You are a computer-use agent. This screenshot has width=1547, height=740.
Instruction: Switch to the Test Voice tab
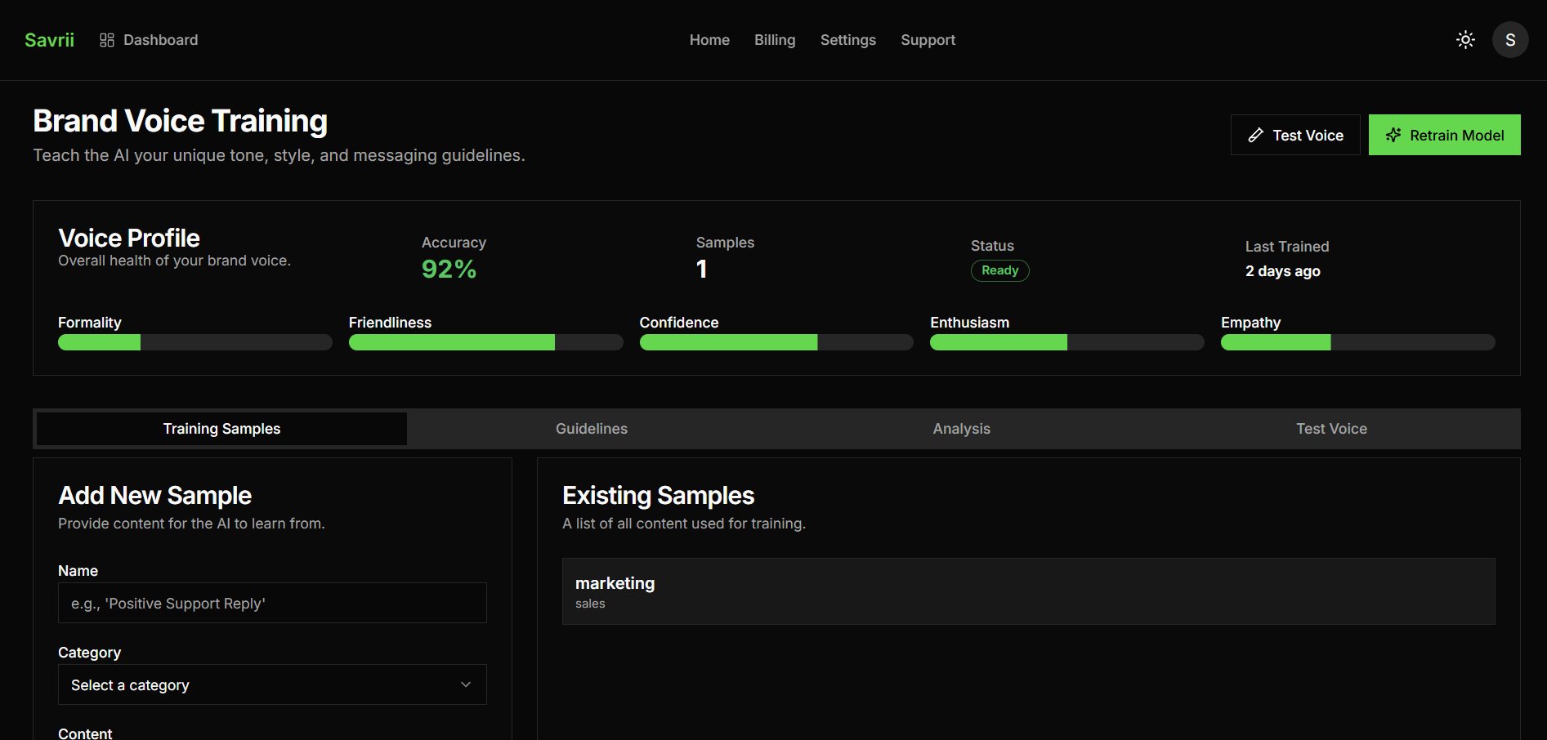(1331, 429)
